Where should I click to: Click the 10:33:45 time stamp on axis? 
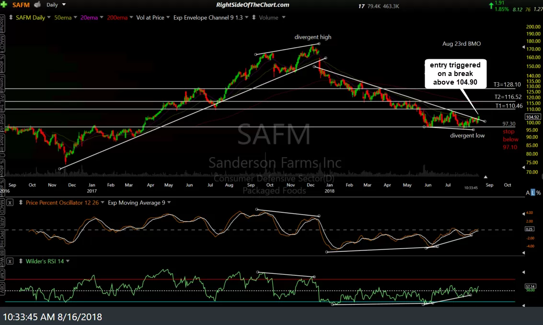tap(471, 187)
